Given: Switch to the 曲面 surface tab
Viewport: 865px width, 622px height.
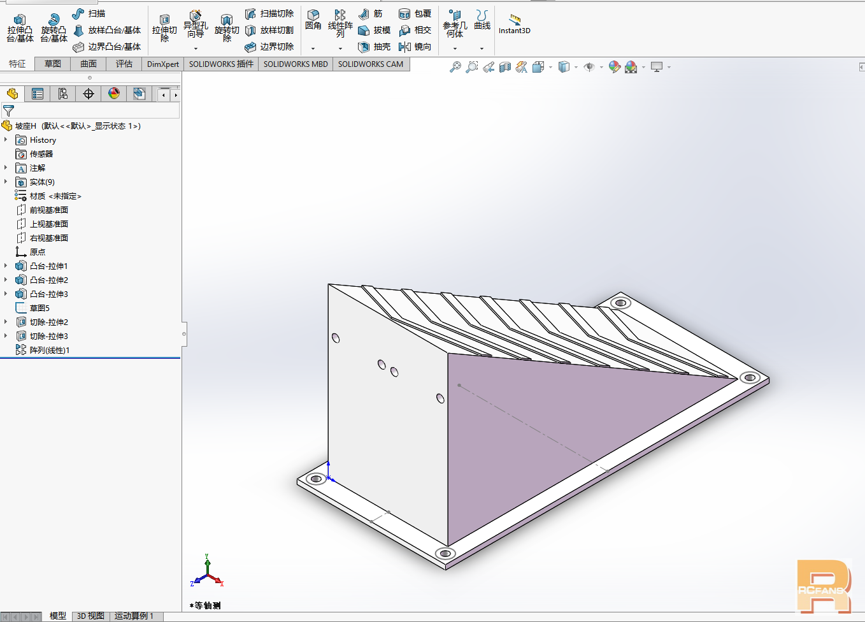Looking at the screenshot, I should [x=89, y=64].
